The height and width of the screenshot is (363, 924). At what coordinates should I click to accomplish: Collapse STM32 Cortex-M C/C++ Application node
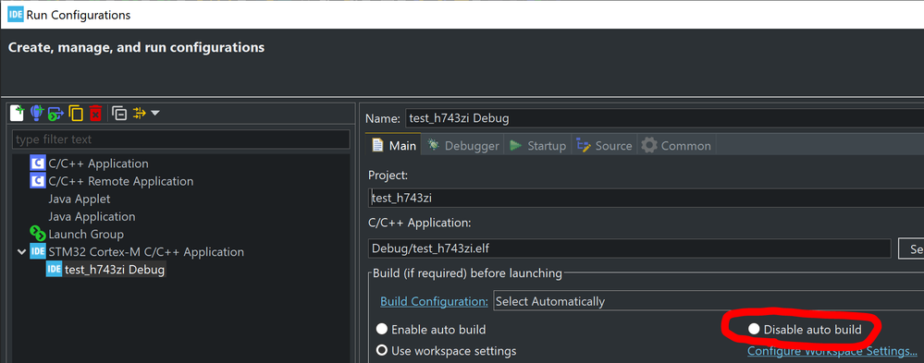(x=22, y=252)
